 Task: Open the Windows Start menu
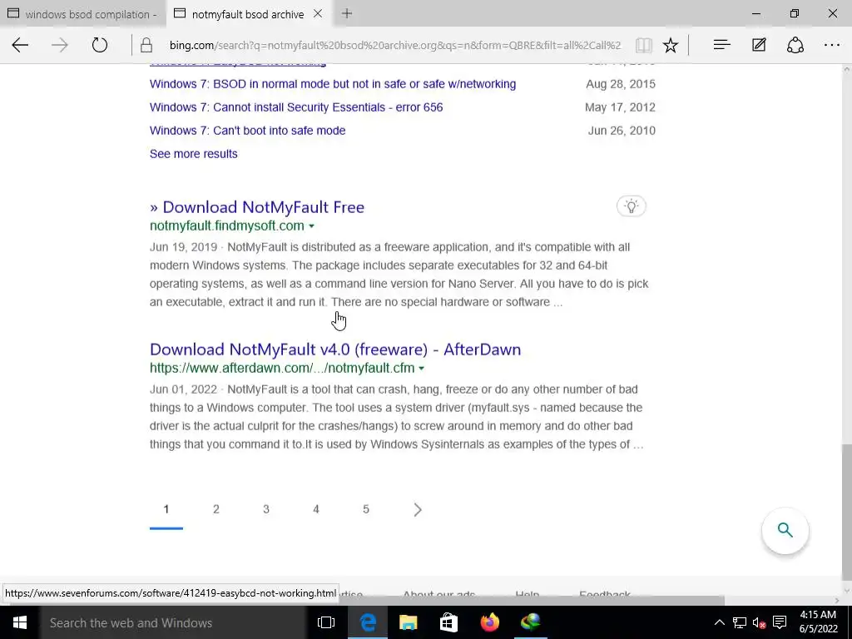20,622
